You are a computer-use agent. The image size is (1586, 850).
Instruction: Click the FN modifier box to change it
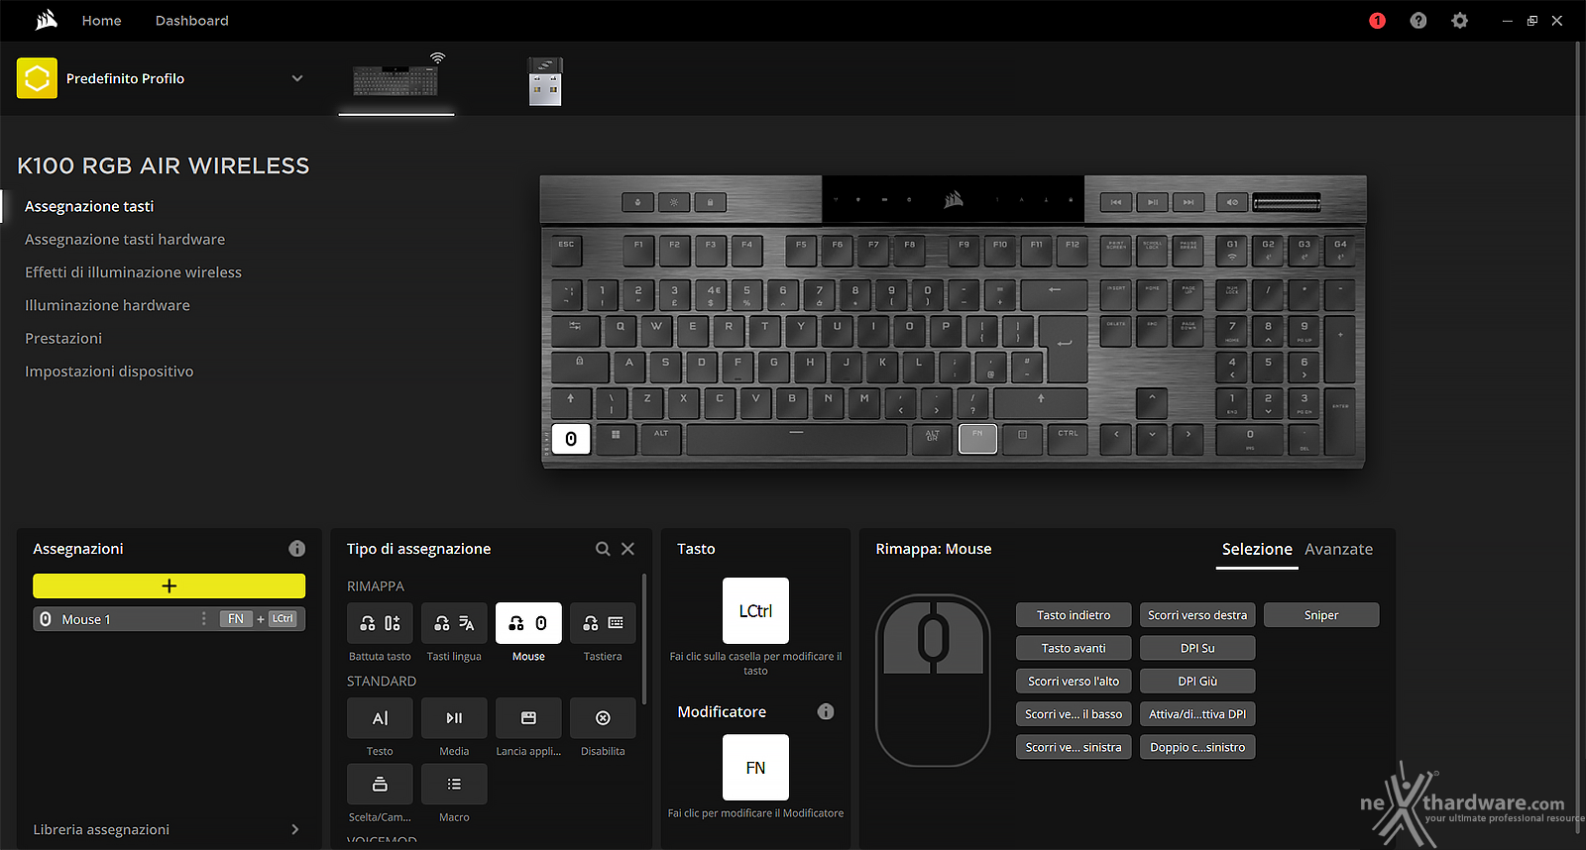click(x=755, y=768)
